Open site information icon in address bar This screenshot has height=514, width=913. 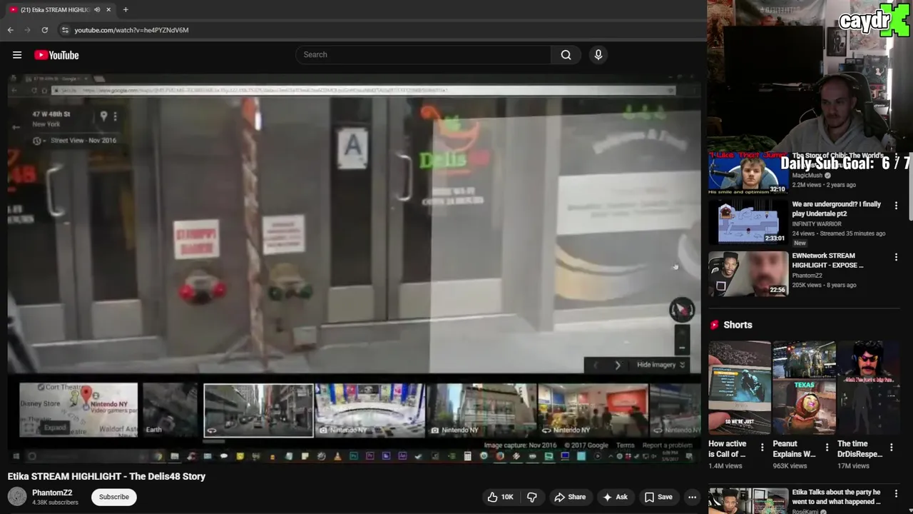[65, 30]
